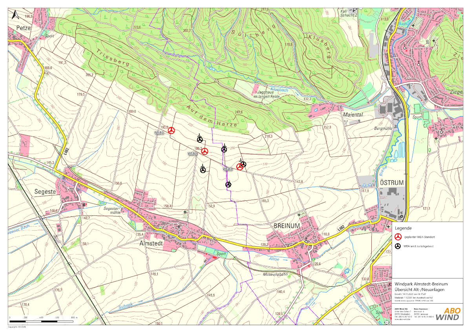Click 'geplanter WEA-Standort' legend text

419,237
